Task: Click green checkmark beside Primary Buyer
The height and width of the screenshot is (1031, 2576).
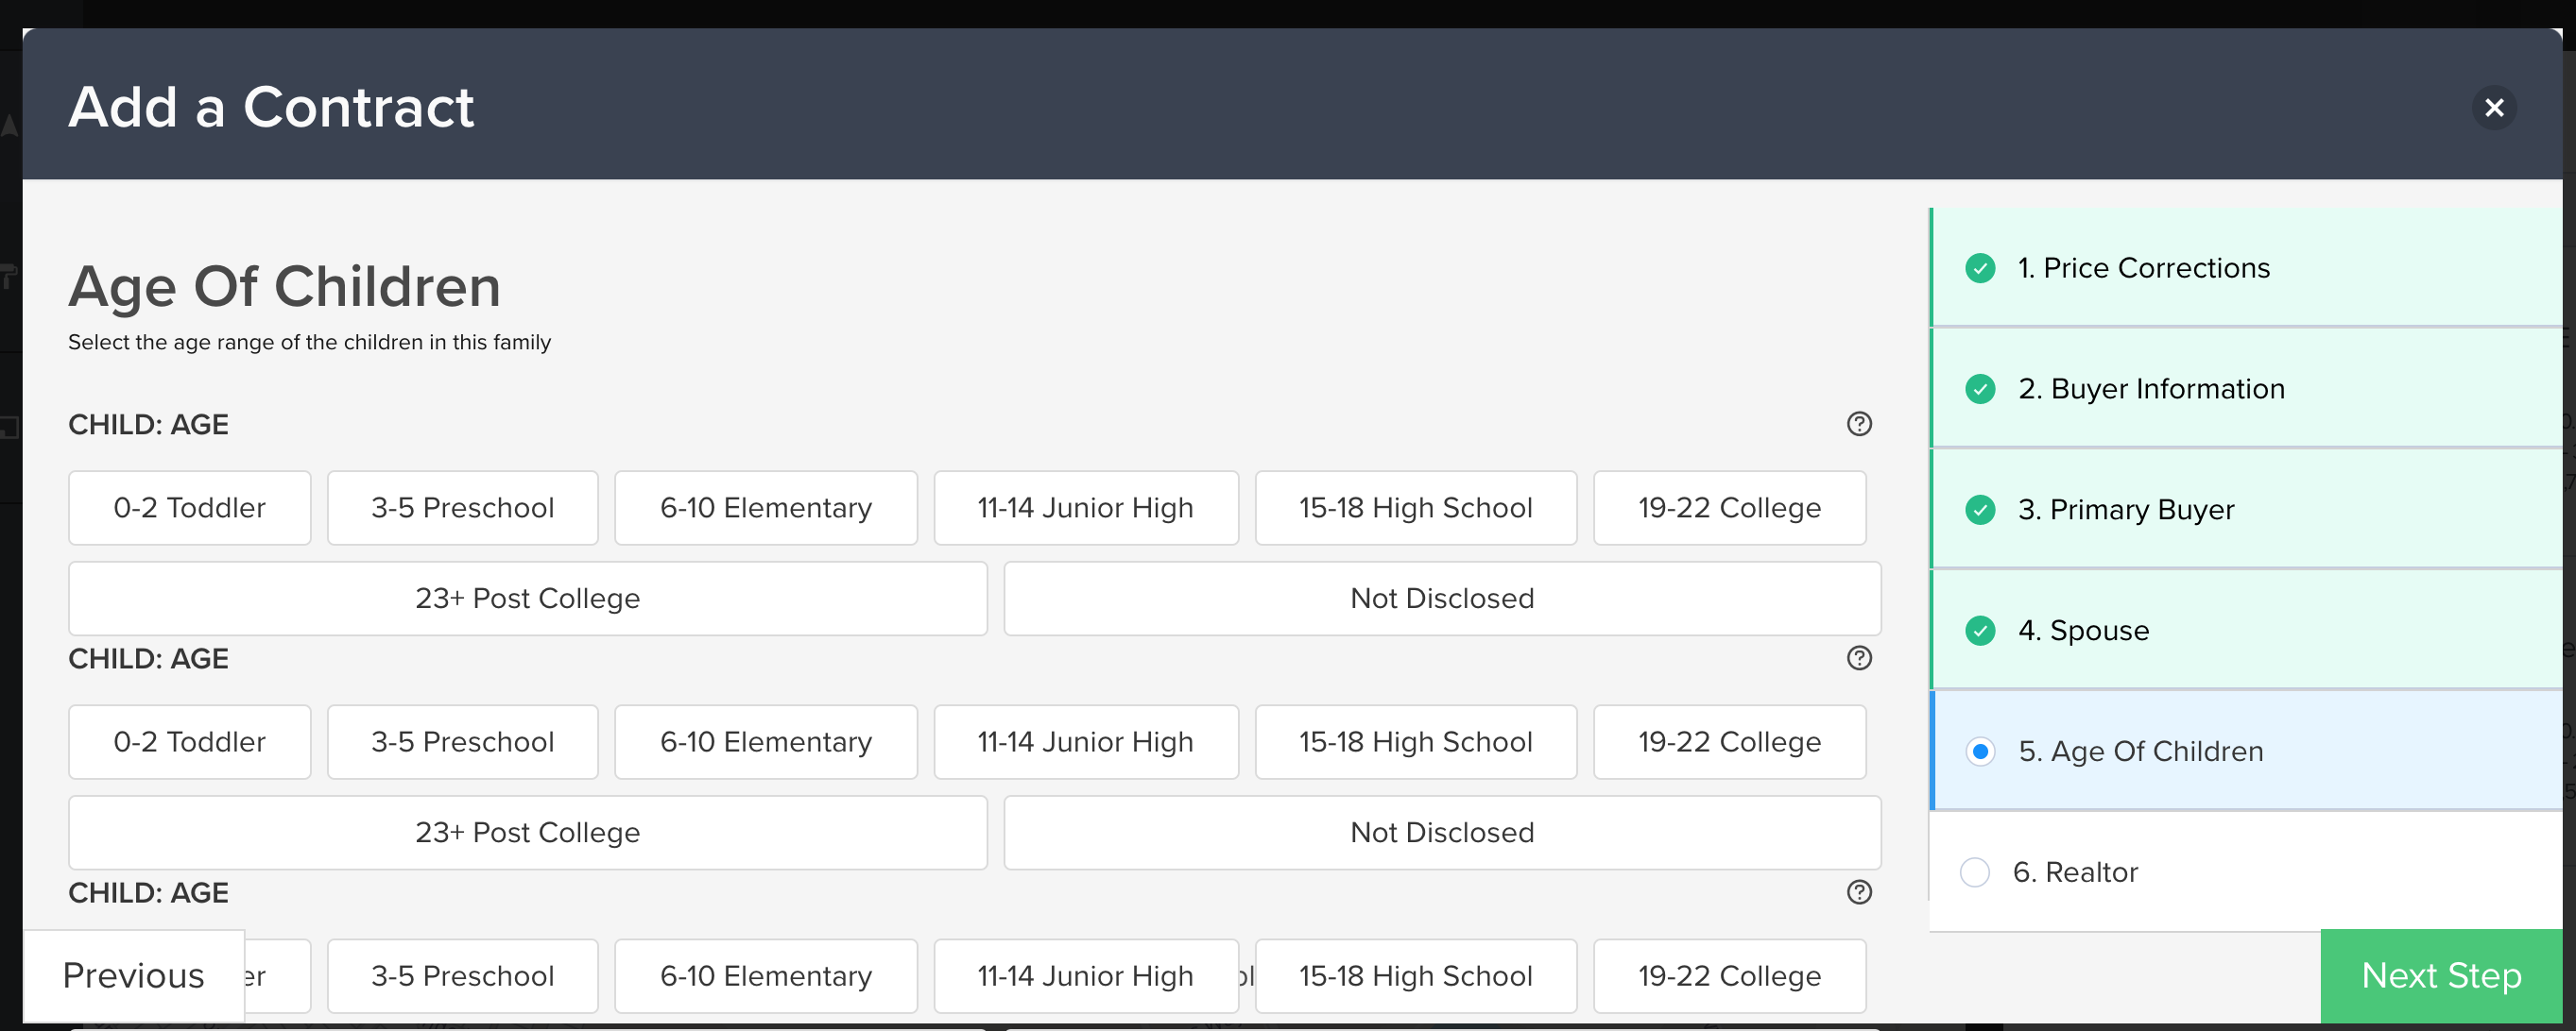Action: pyautogui.click(x=1979, y=510)
